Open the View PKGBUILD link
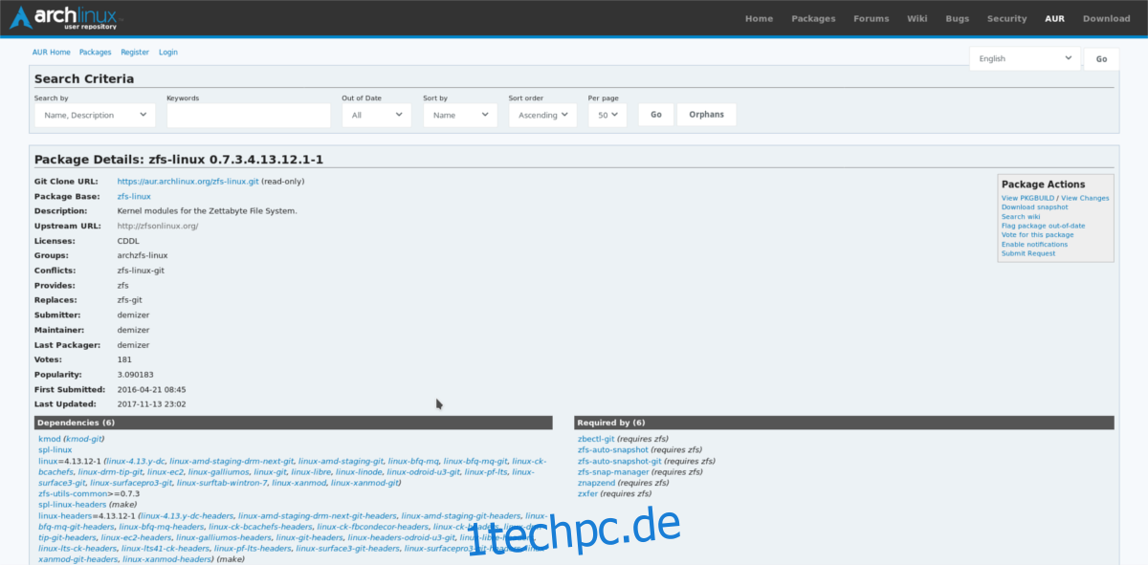The height and width of the screenshot is (565, 1148). pos(1028,198)
